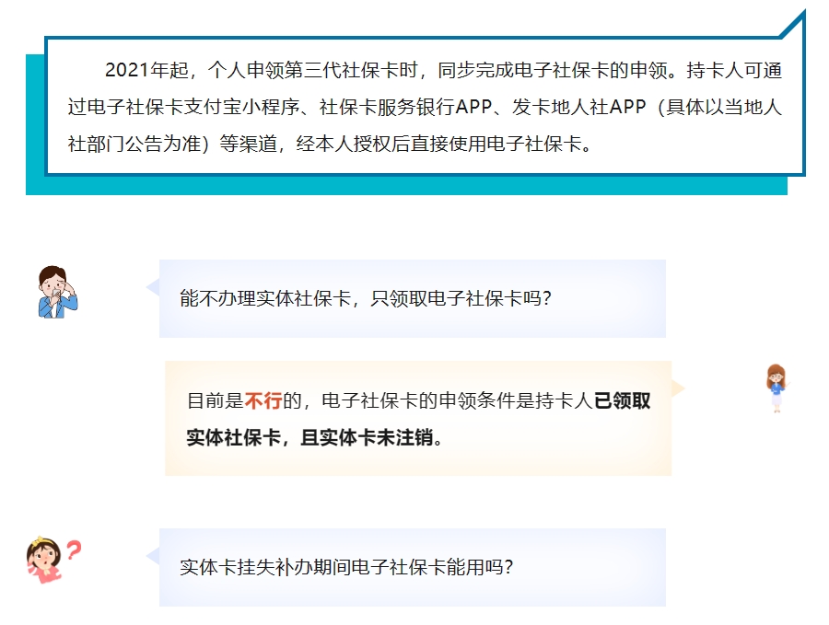Click the question '实体卡挂失补办期间电子社保卡能用吗?'
Screen dimensions: 829x625
pyautogui.click(x=346, y=567)
